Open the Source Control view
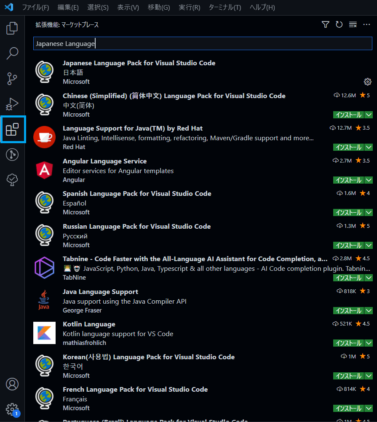The width and height of the screenshot is (377, 422). (12, 79)
